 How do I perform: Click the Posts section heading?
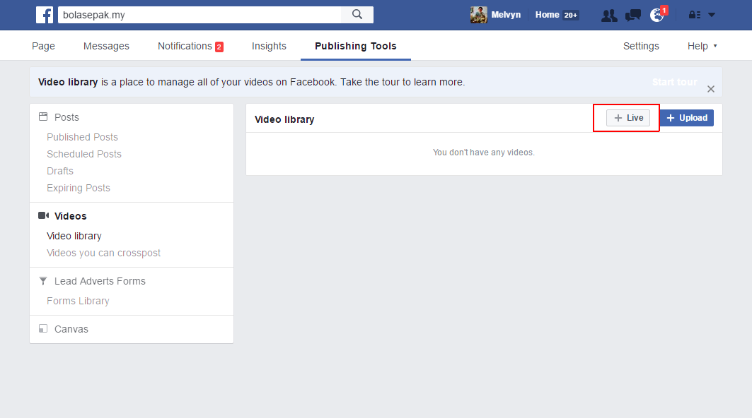[66, 117]
